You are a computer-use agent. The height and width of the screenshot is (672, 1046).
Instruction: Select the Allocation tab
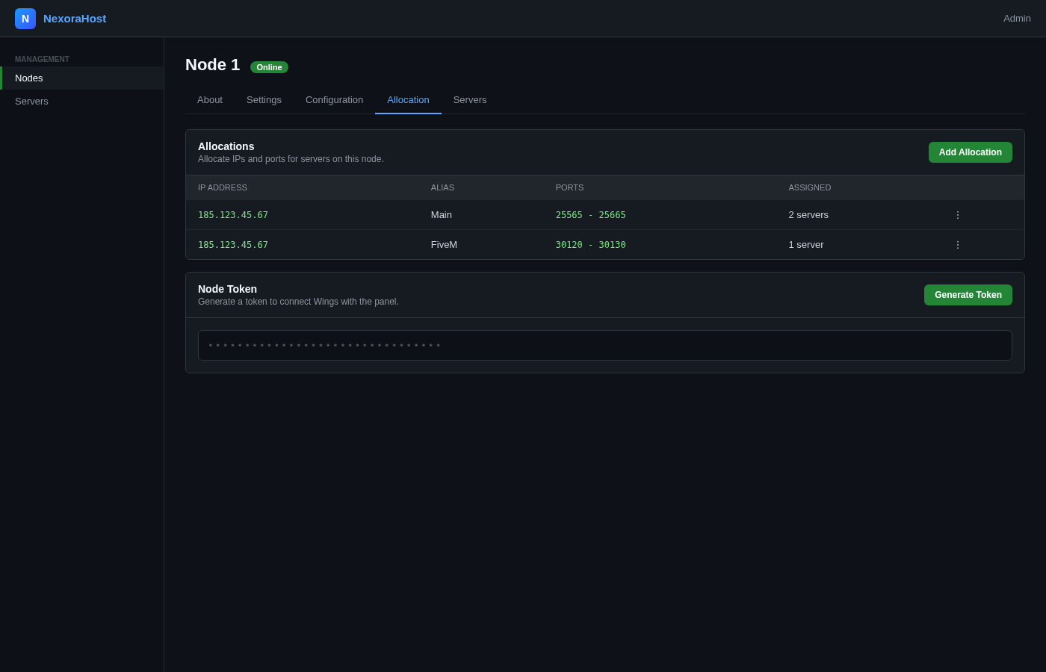click(x=408, y=100)
